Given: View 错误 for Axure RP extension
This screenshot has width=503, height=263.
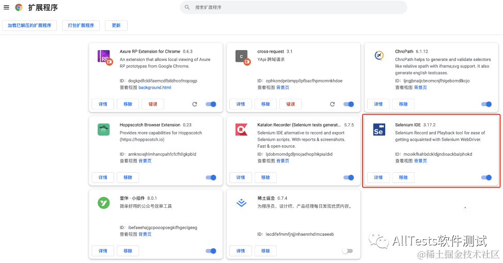Looking at the screenshot, I should [x=153, y=104].
